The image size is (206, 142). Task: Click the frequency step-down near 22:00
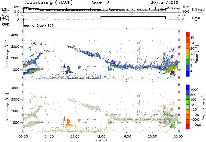[x=165, y=18]
